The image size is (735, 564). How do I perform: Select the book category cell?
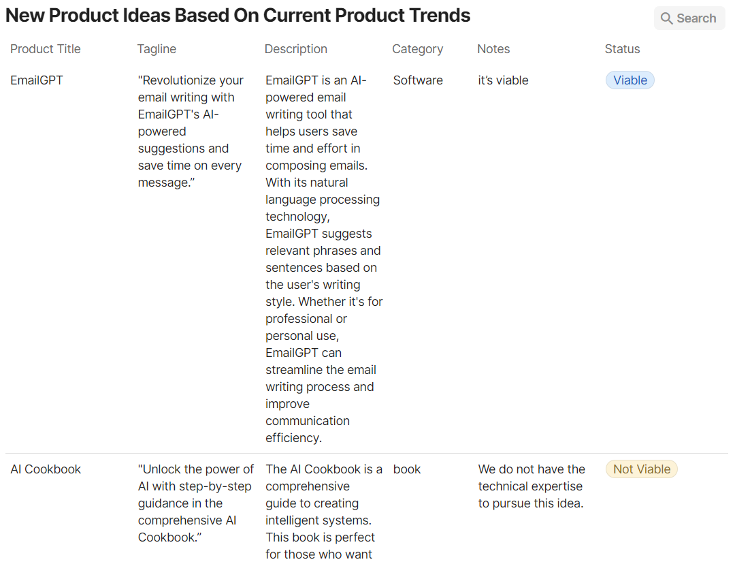click(407, 469)
